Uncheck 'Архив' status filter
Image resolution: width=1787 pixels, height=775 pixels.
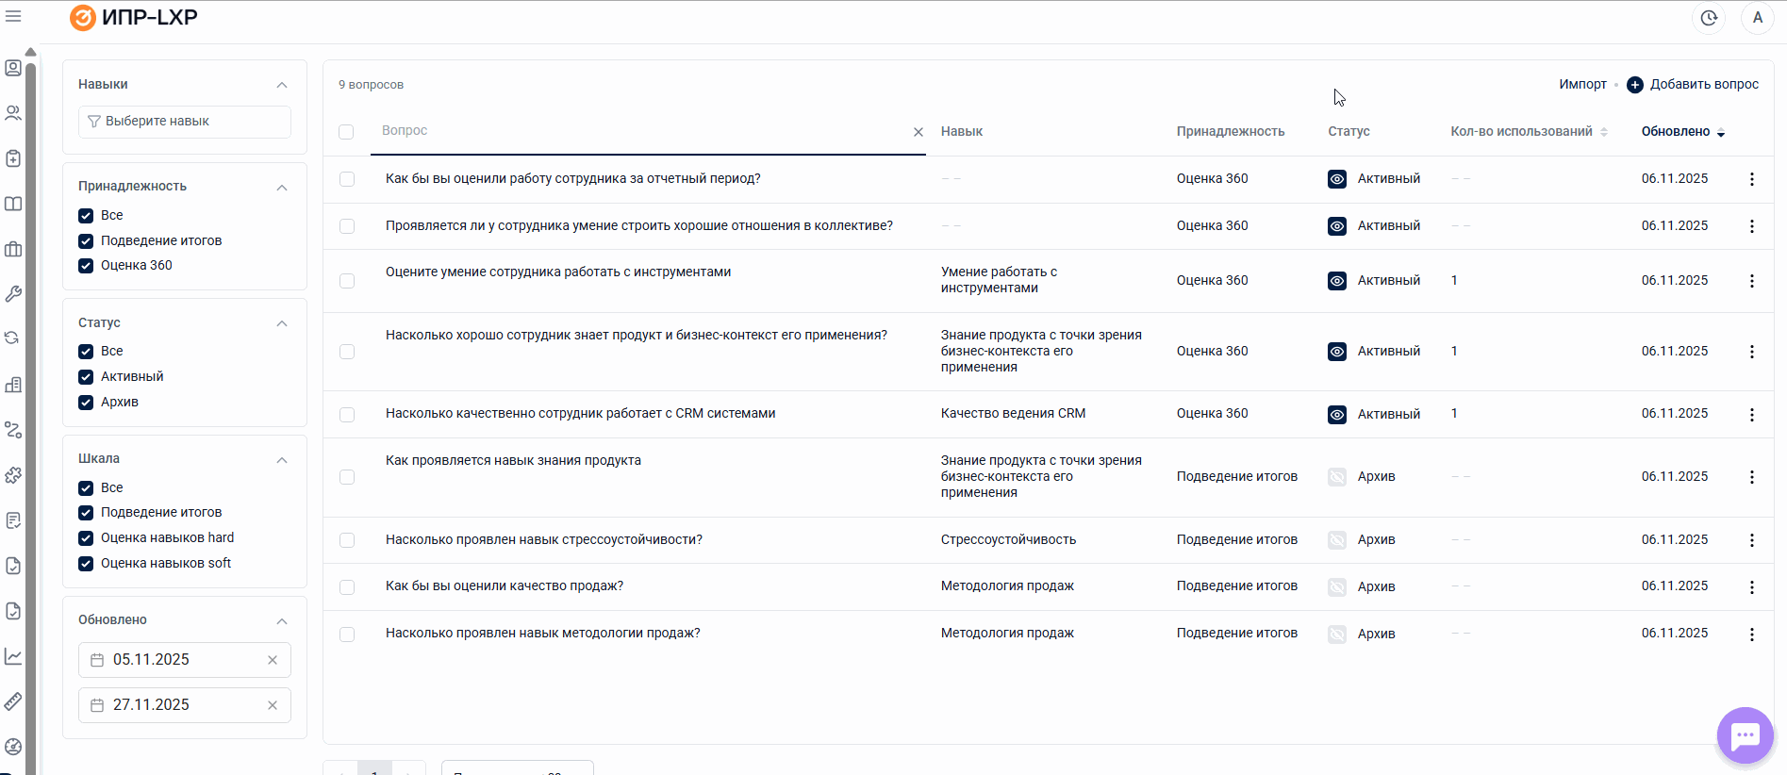tap(86, 403)
